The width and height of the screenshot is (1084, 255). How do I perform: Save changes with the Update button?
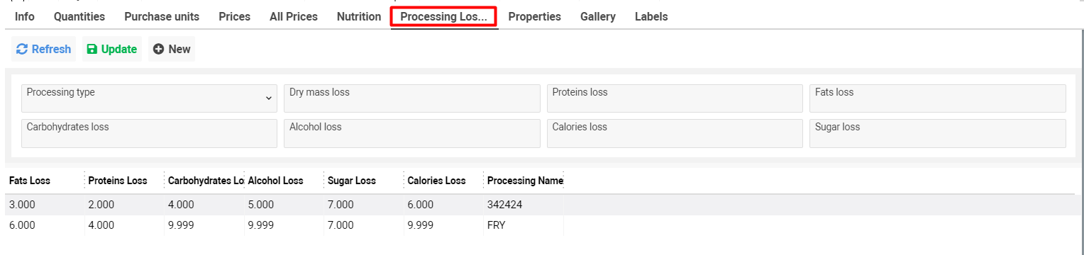click(112, 49)
